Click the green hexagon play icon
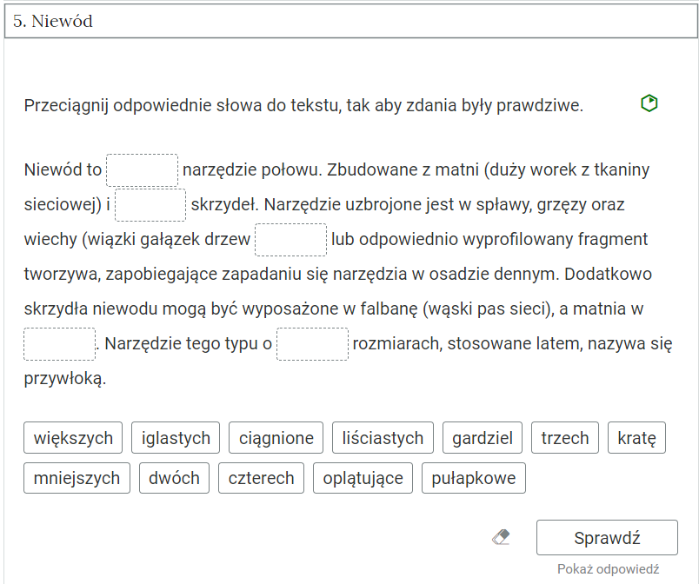Screen dimensions: 699x584 (x=650, y=103)
